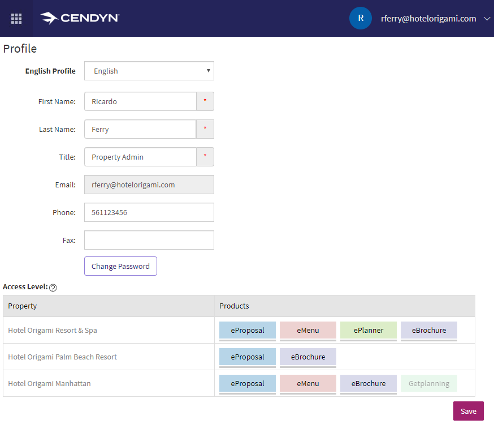Viewport: 494px width, 424px height.
Task: Select eBrochure for Hotel Origami Palm Beach Resort
Action: tap(308, 357)
